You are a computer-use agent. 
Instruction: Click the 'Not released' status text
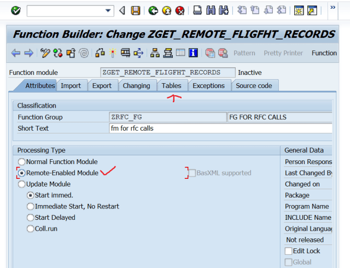click(305, 240)
